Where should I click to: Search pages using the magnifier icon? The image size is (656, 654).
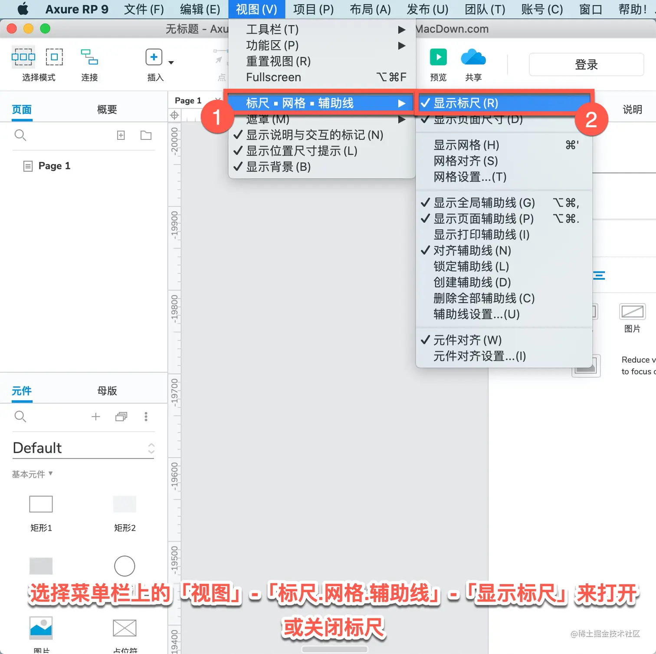(20, 135)
